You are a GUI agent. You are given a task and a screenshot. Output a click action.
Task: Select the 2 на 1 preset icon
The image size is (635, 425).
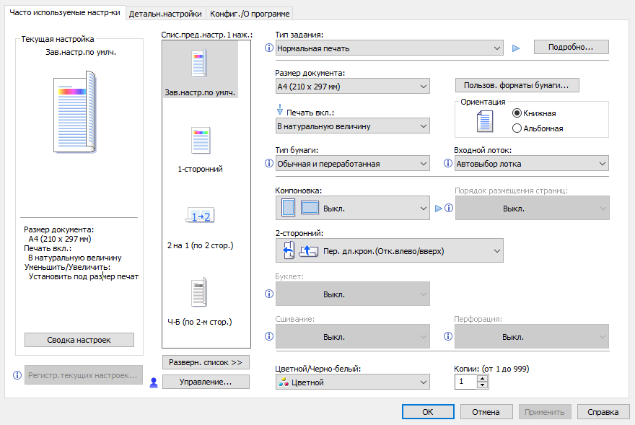[x=200, y=216]
